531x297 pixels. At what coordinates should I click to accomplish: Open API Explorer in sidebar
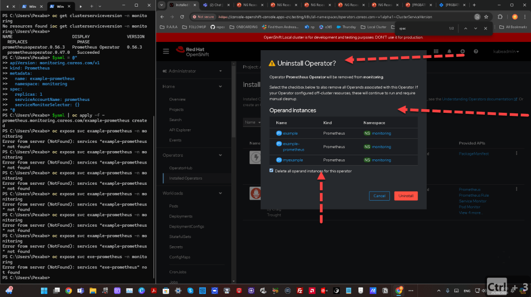(180, 130)
